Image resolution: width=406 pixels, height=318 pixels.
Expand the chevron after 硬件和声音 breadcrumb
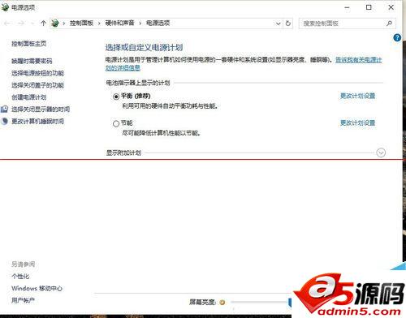(x=140, y=24)
